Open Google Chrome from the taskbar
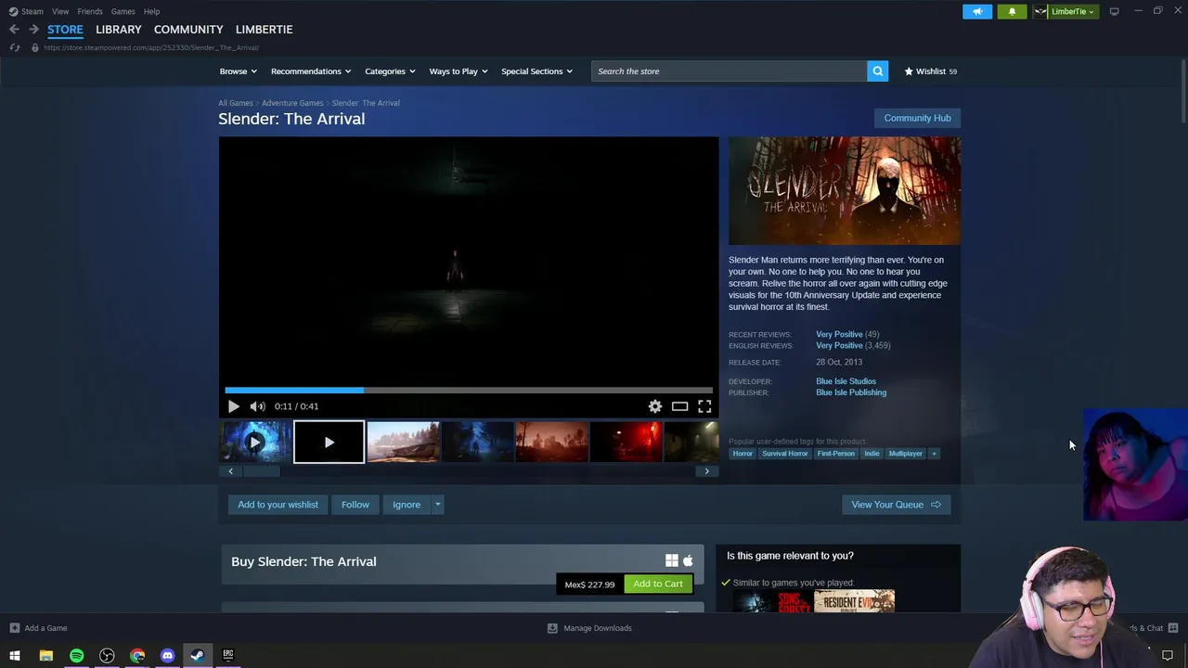1188x668 pixels. click(137, 656)
